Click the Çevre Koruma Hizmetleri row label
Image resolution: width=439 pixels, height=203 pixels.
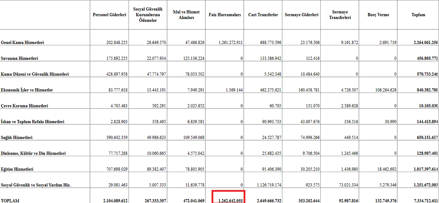[x=25, y=106]
